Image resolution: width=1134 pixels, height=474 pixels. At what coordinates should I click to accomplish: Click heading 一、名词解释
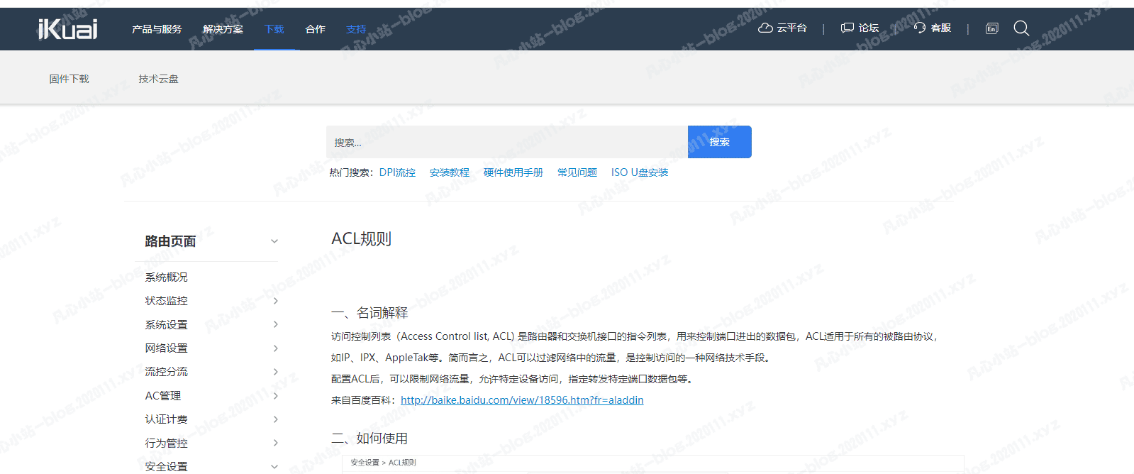coord(369,313)
